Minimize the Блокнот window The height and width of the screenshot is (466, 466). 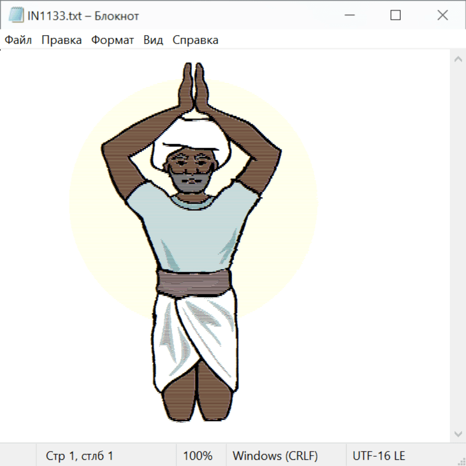(348, 16)
